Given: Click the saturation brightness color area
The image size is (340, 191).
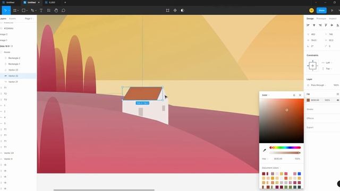Looking at the screenshot, I should (x=282, y=121).
